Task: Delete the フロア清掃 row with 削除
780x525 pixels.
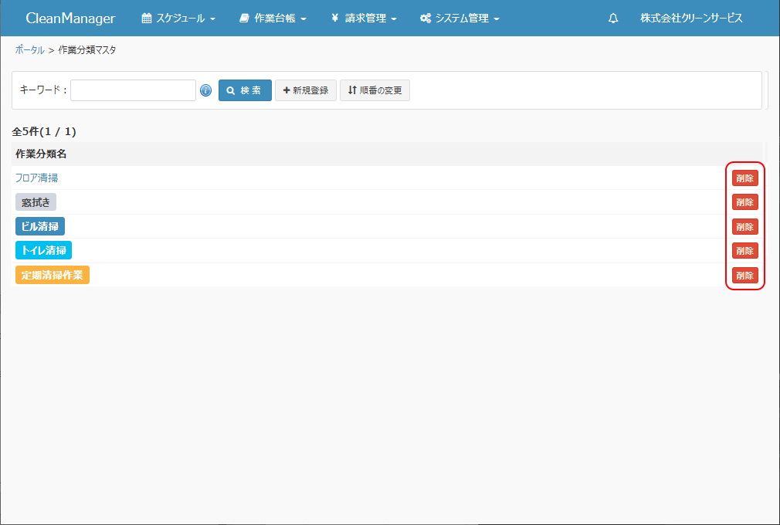Action: click(744, 178)
